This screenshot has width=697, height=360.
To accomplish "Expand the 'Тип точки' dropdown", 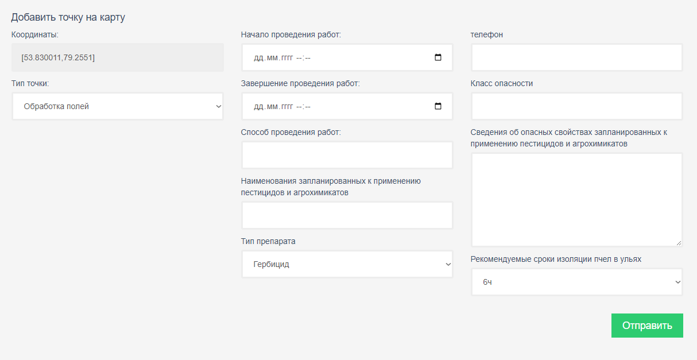I will [x=118, y=106].
